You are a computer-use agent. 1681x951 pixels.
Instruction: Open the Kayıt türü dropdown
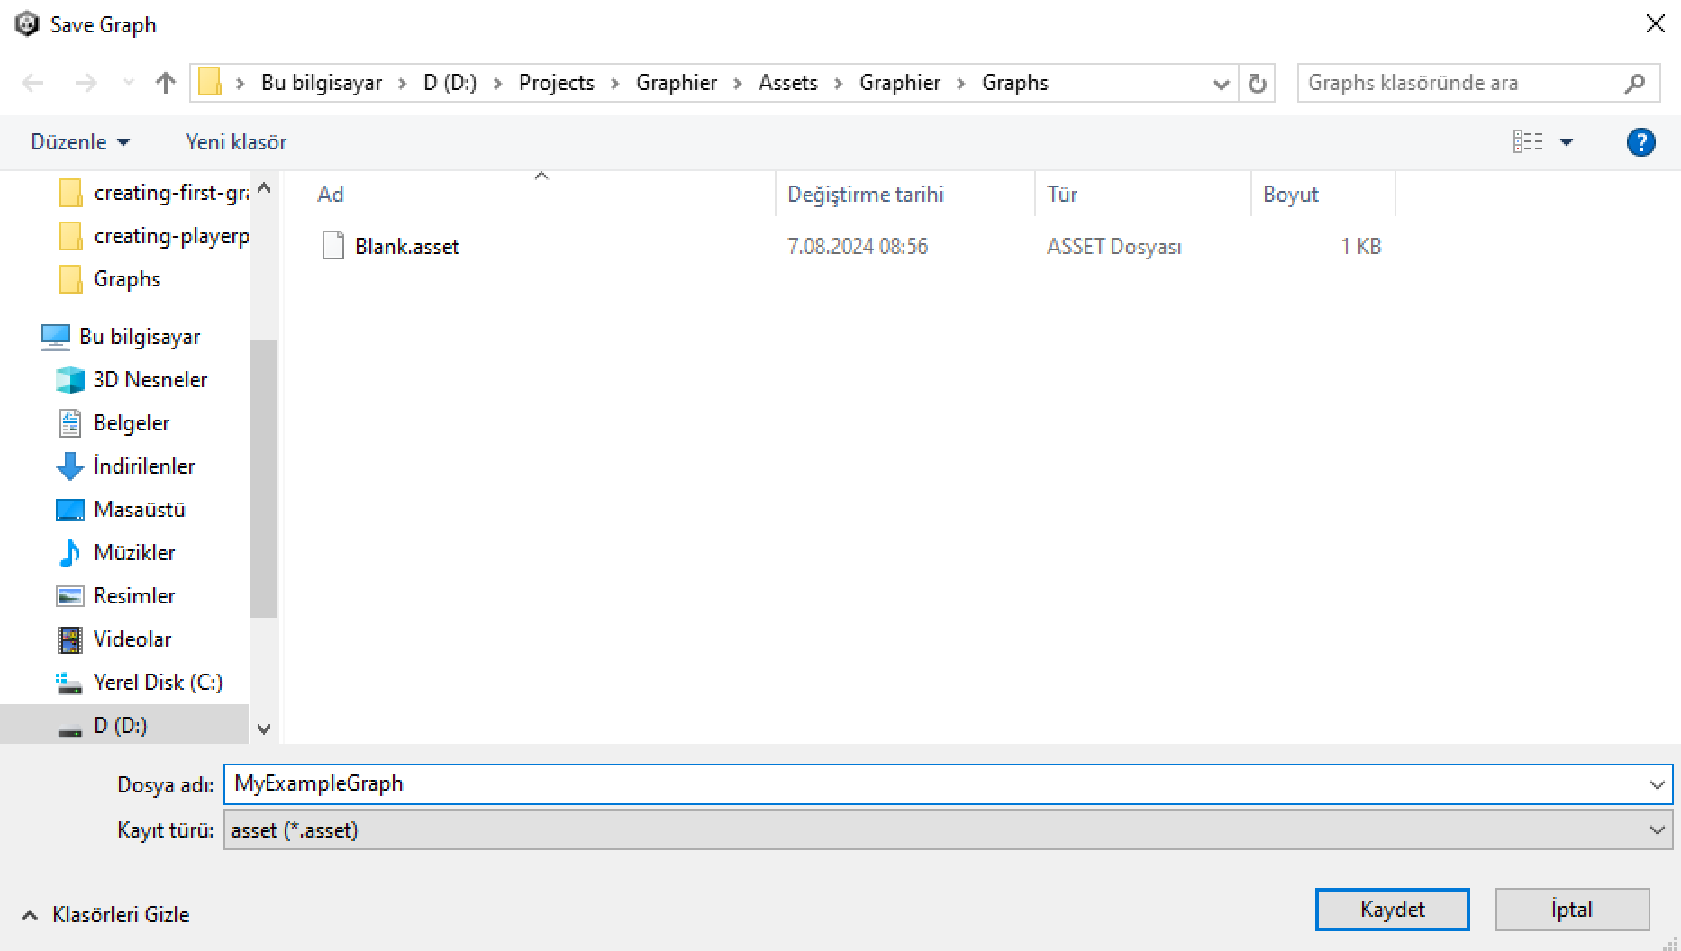(947, 830)
